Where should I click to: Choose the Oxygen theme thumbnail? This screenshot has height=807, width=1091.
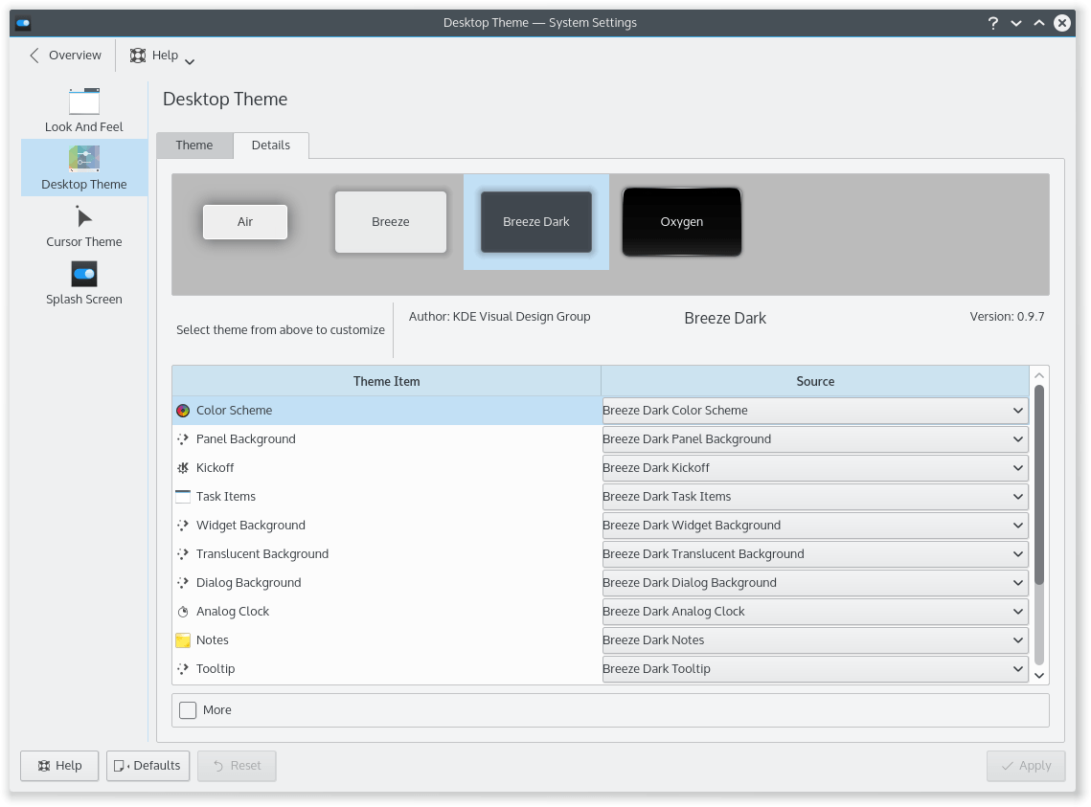(x=682, y=222)
